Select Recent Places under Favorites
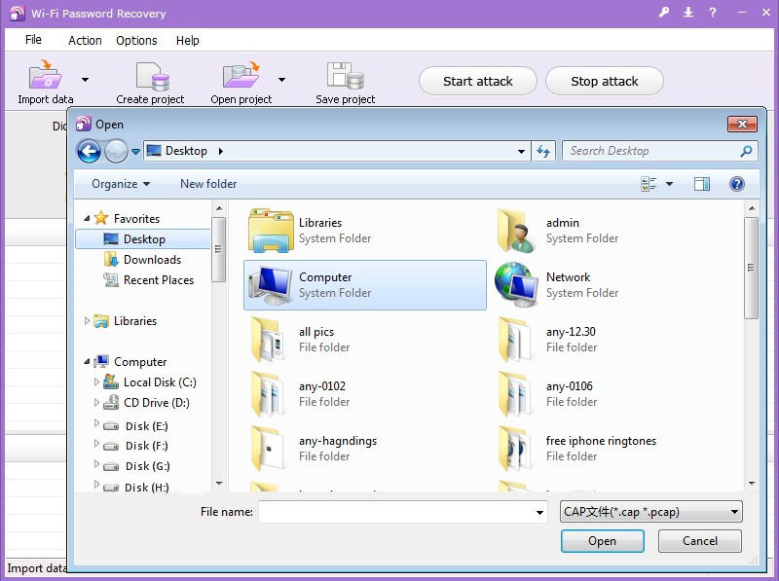Image resolution: width=779 pixels, height=581 pixels. (148, 280)
